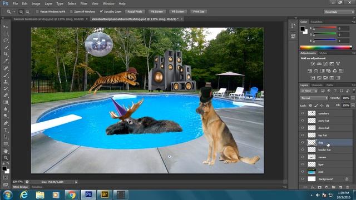Viewport: 356px width, 200px height.
Task: Switch to the Channels tab
Action: (x=317, y=85)
